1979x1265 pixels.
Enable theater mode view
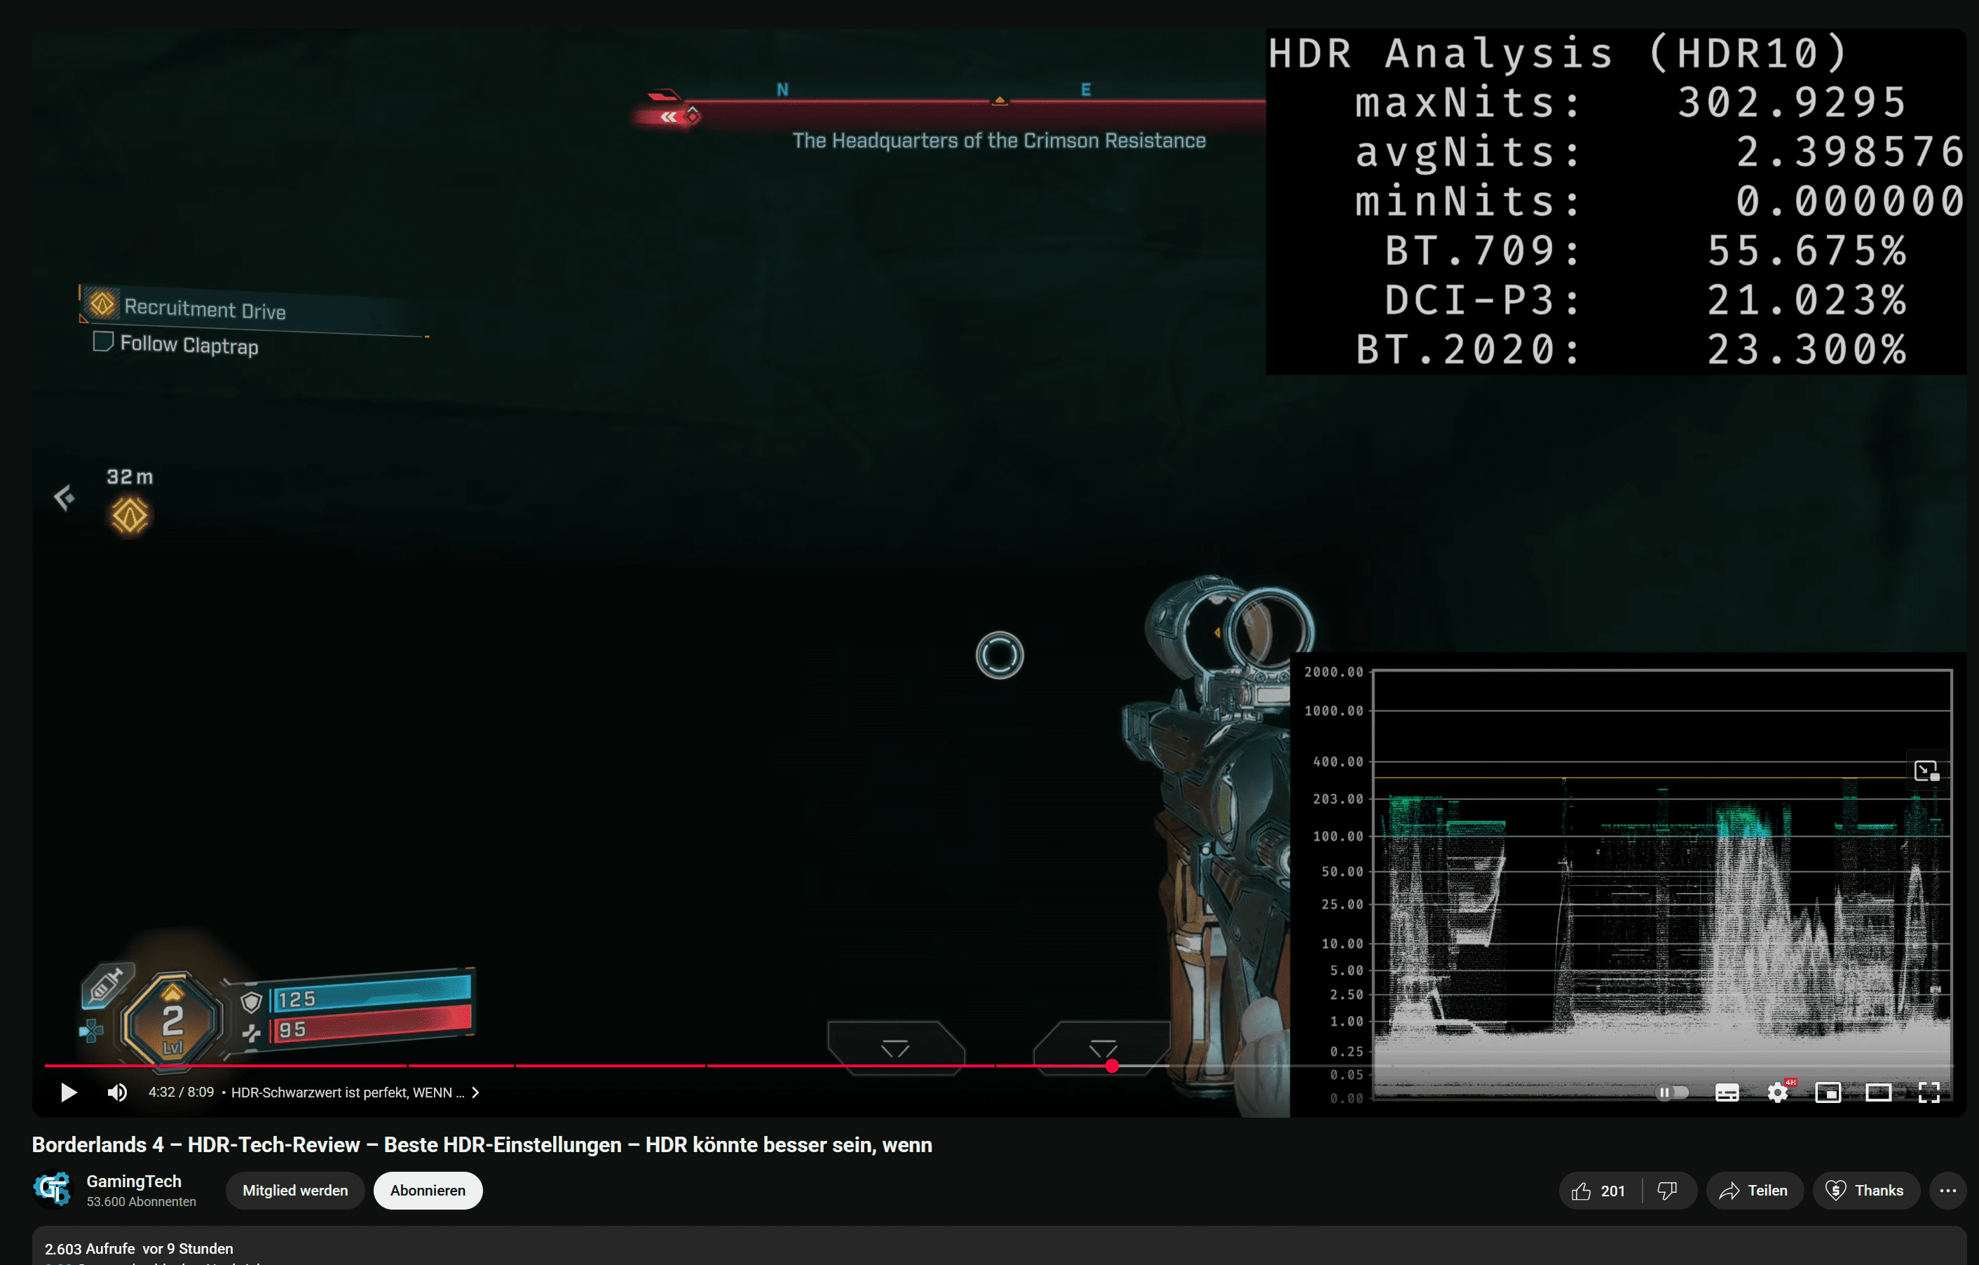[1878, 1092]
